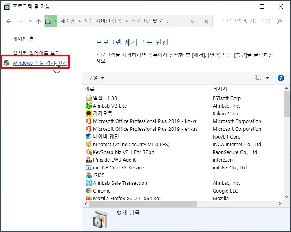Viewport: 291px width, 232px height.
Task: Select the 프로그램 및 기능 breadcrumb
Action: [x=150, y=21]
